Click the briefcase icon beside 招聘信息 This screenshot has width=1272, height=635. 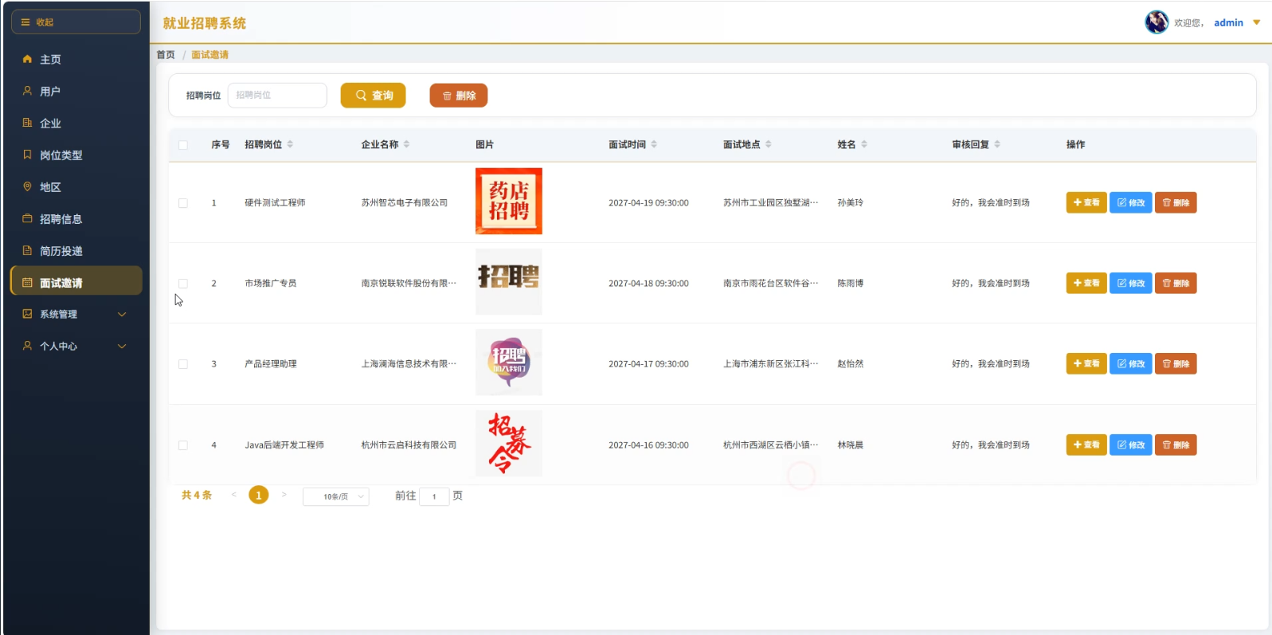[x=27, y=218]
